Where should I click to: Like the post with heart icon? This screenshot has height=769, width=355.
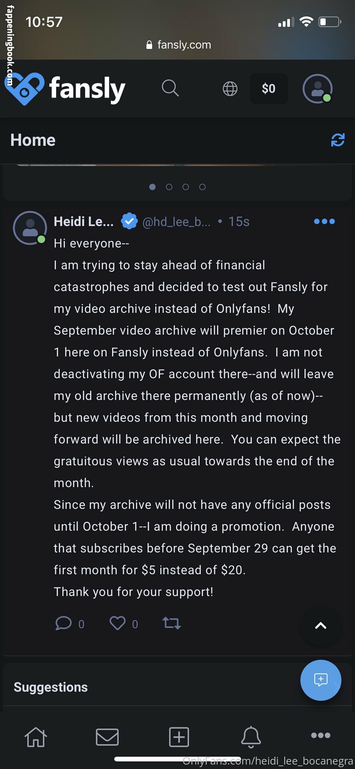click(118, 623)
